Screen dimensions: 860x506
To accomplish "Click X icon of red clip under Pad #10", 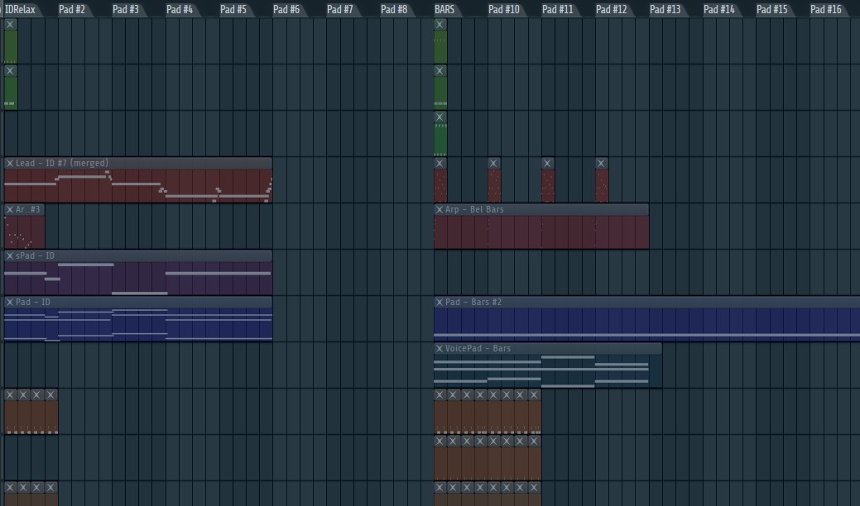I will click(493, 163).
